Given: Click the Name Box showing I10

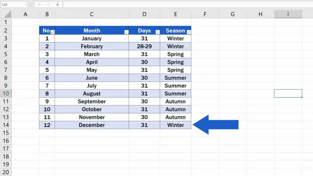Looking at the screenshot, I should coord(9,5).
